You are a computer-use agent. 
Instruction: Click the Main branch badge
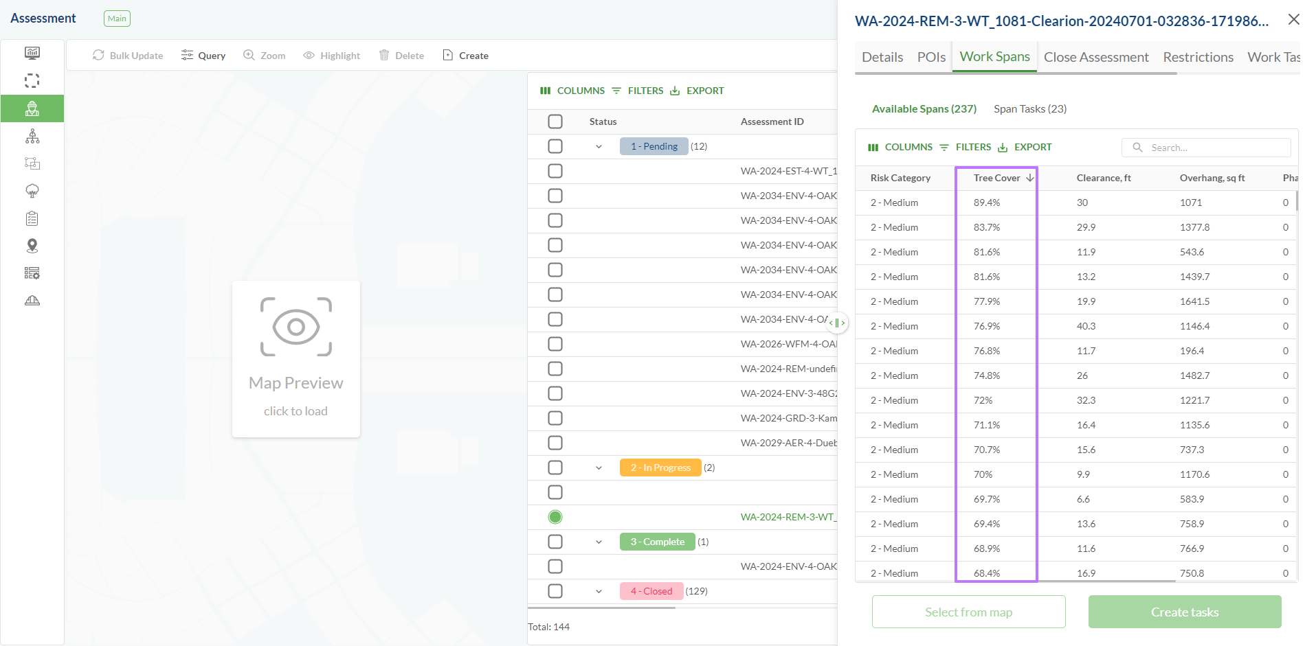(x=117, y=19)
